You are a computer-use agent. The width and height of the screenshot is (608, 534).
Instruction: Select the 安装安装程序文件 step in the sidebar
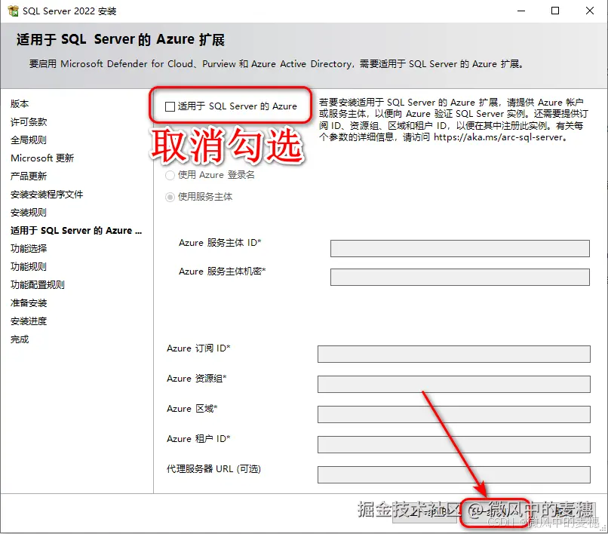(47, 195)
